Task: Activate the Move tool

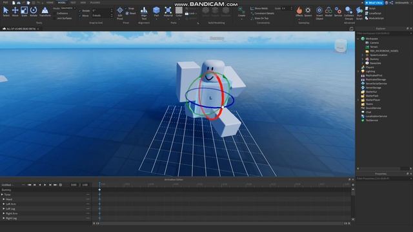Action: pos(15,12)
